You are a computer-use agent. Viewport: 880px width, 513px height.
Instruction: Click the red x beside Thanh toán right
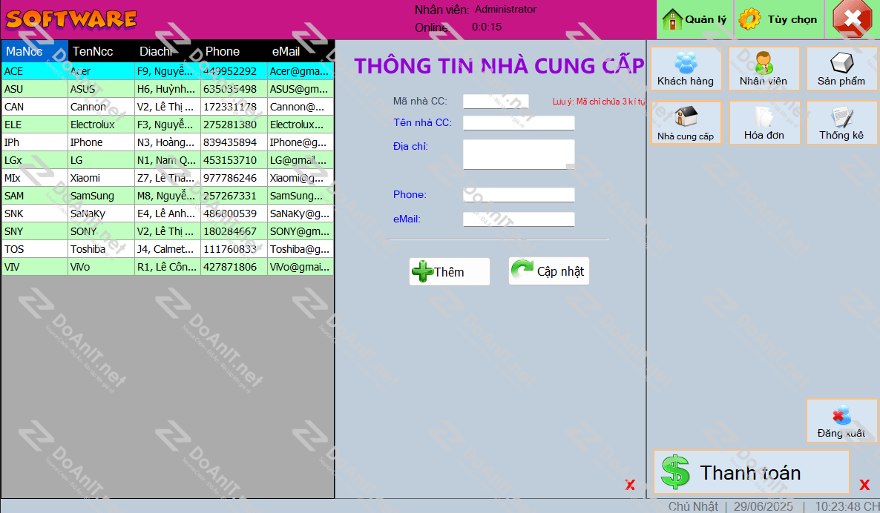click(864, 485)
